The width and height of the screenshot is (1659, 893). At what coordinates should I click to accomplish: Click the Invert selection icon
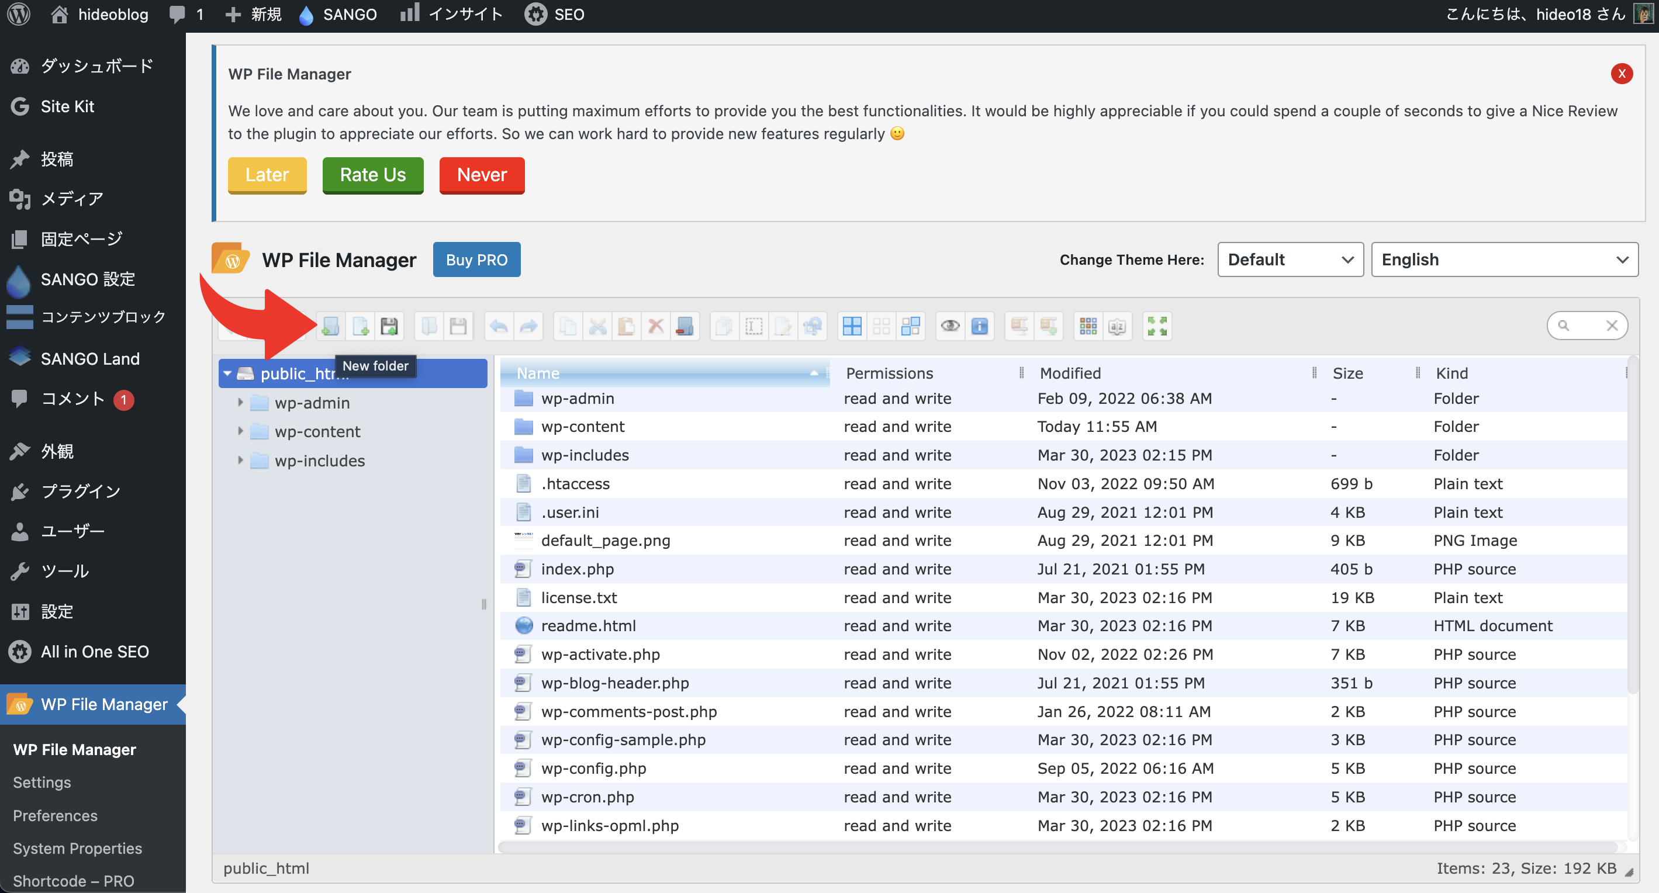click(x=911, y=327)
